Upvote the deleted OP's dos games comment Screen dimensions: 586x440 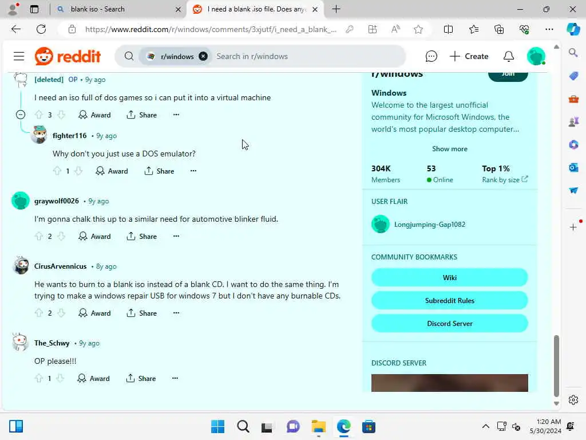38,115
